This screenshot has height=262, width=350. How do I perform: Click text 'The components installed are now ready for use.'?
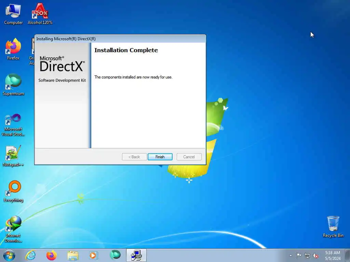point(133,77)
